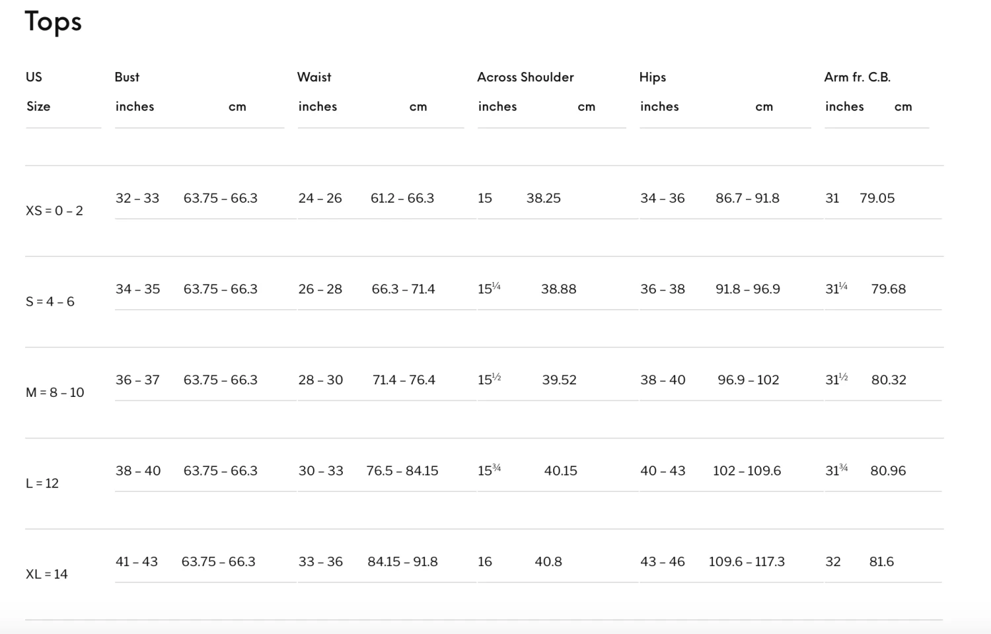Click the Bust column header
This screenshot has height=634, width=991.
tap(127, 77)
